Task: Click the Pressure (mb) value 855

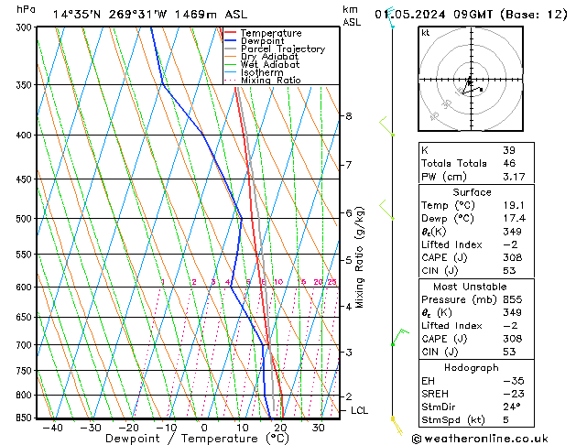Action: tap(513, 299)
